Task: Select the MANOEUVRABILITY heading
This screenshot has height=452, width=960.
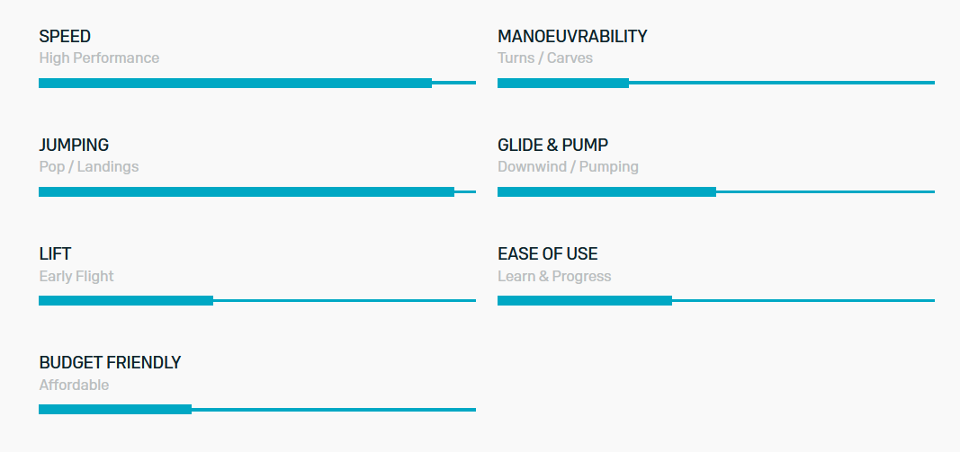Action: 572,37
